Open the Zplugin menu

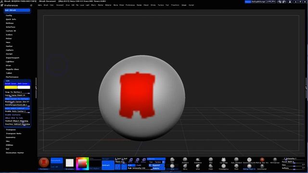tap(184, 5)
